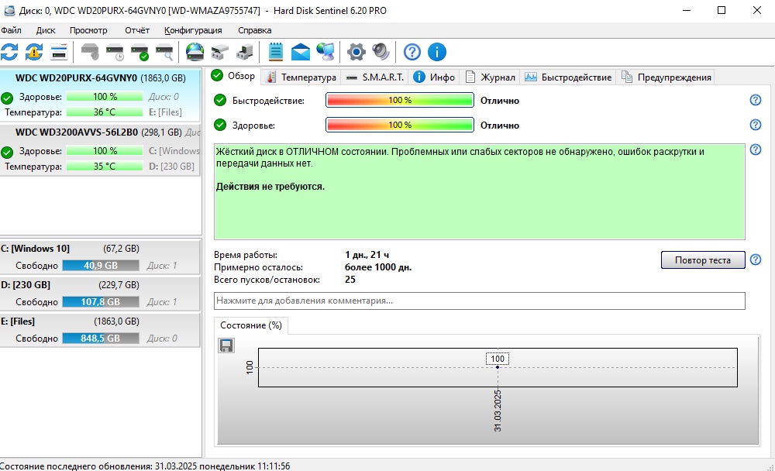
Task: Switch to the S.M.A.R.T. tab
Action: click(374, 77)
